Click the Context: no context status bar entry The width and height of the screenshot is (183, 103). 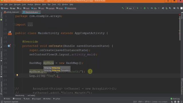click(160, 102)
